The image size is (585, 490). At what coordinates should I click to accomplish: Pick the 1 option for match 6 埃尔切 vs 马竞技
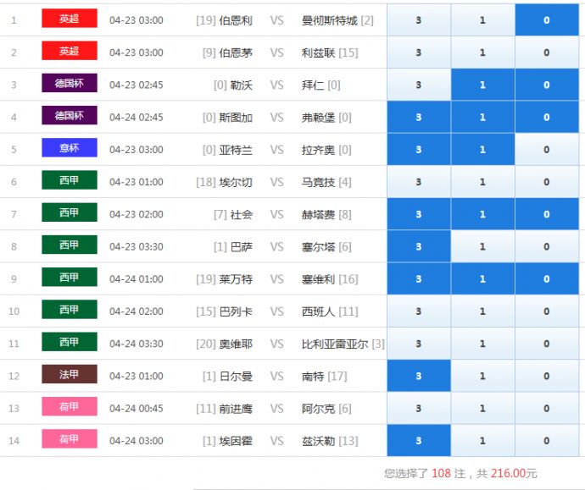tap(482, 182)
